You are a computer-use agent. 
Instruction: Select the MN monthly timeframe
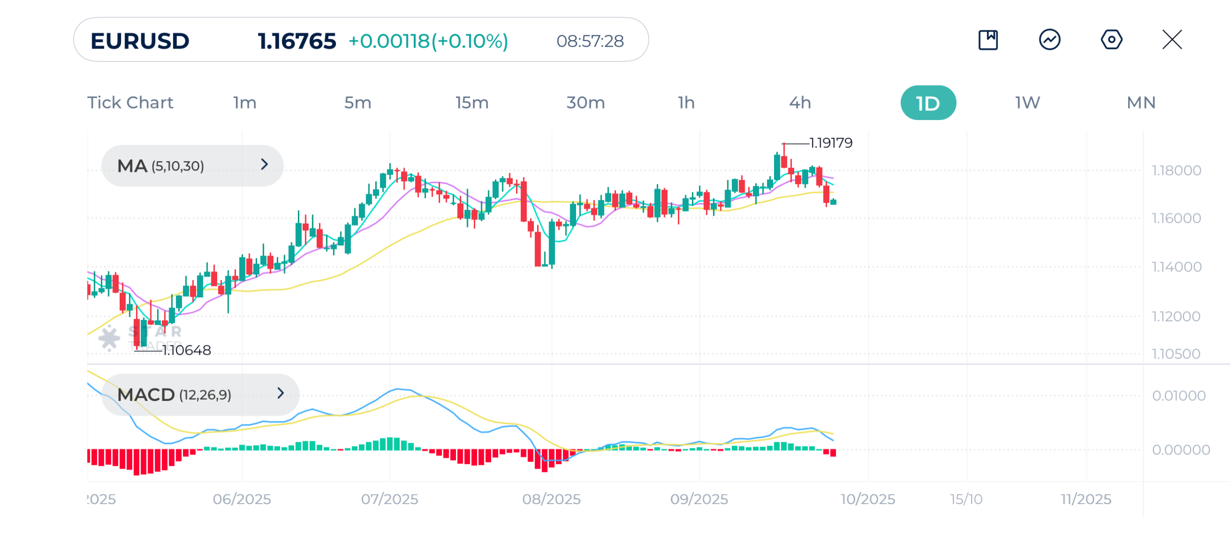click(x=1141, y=103)
